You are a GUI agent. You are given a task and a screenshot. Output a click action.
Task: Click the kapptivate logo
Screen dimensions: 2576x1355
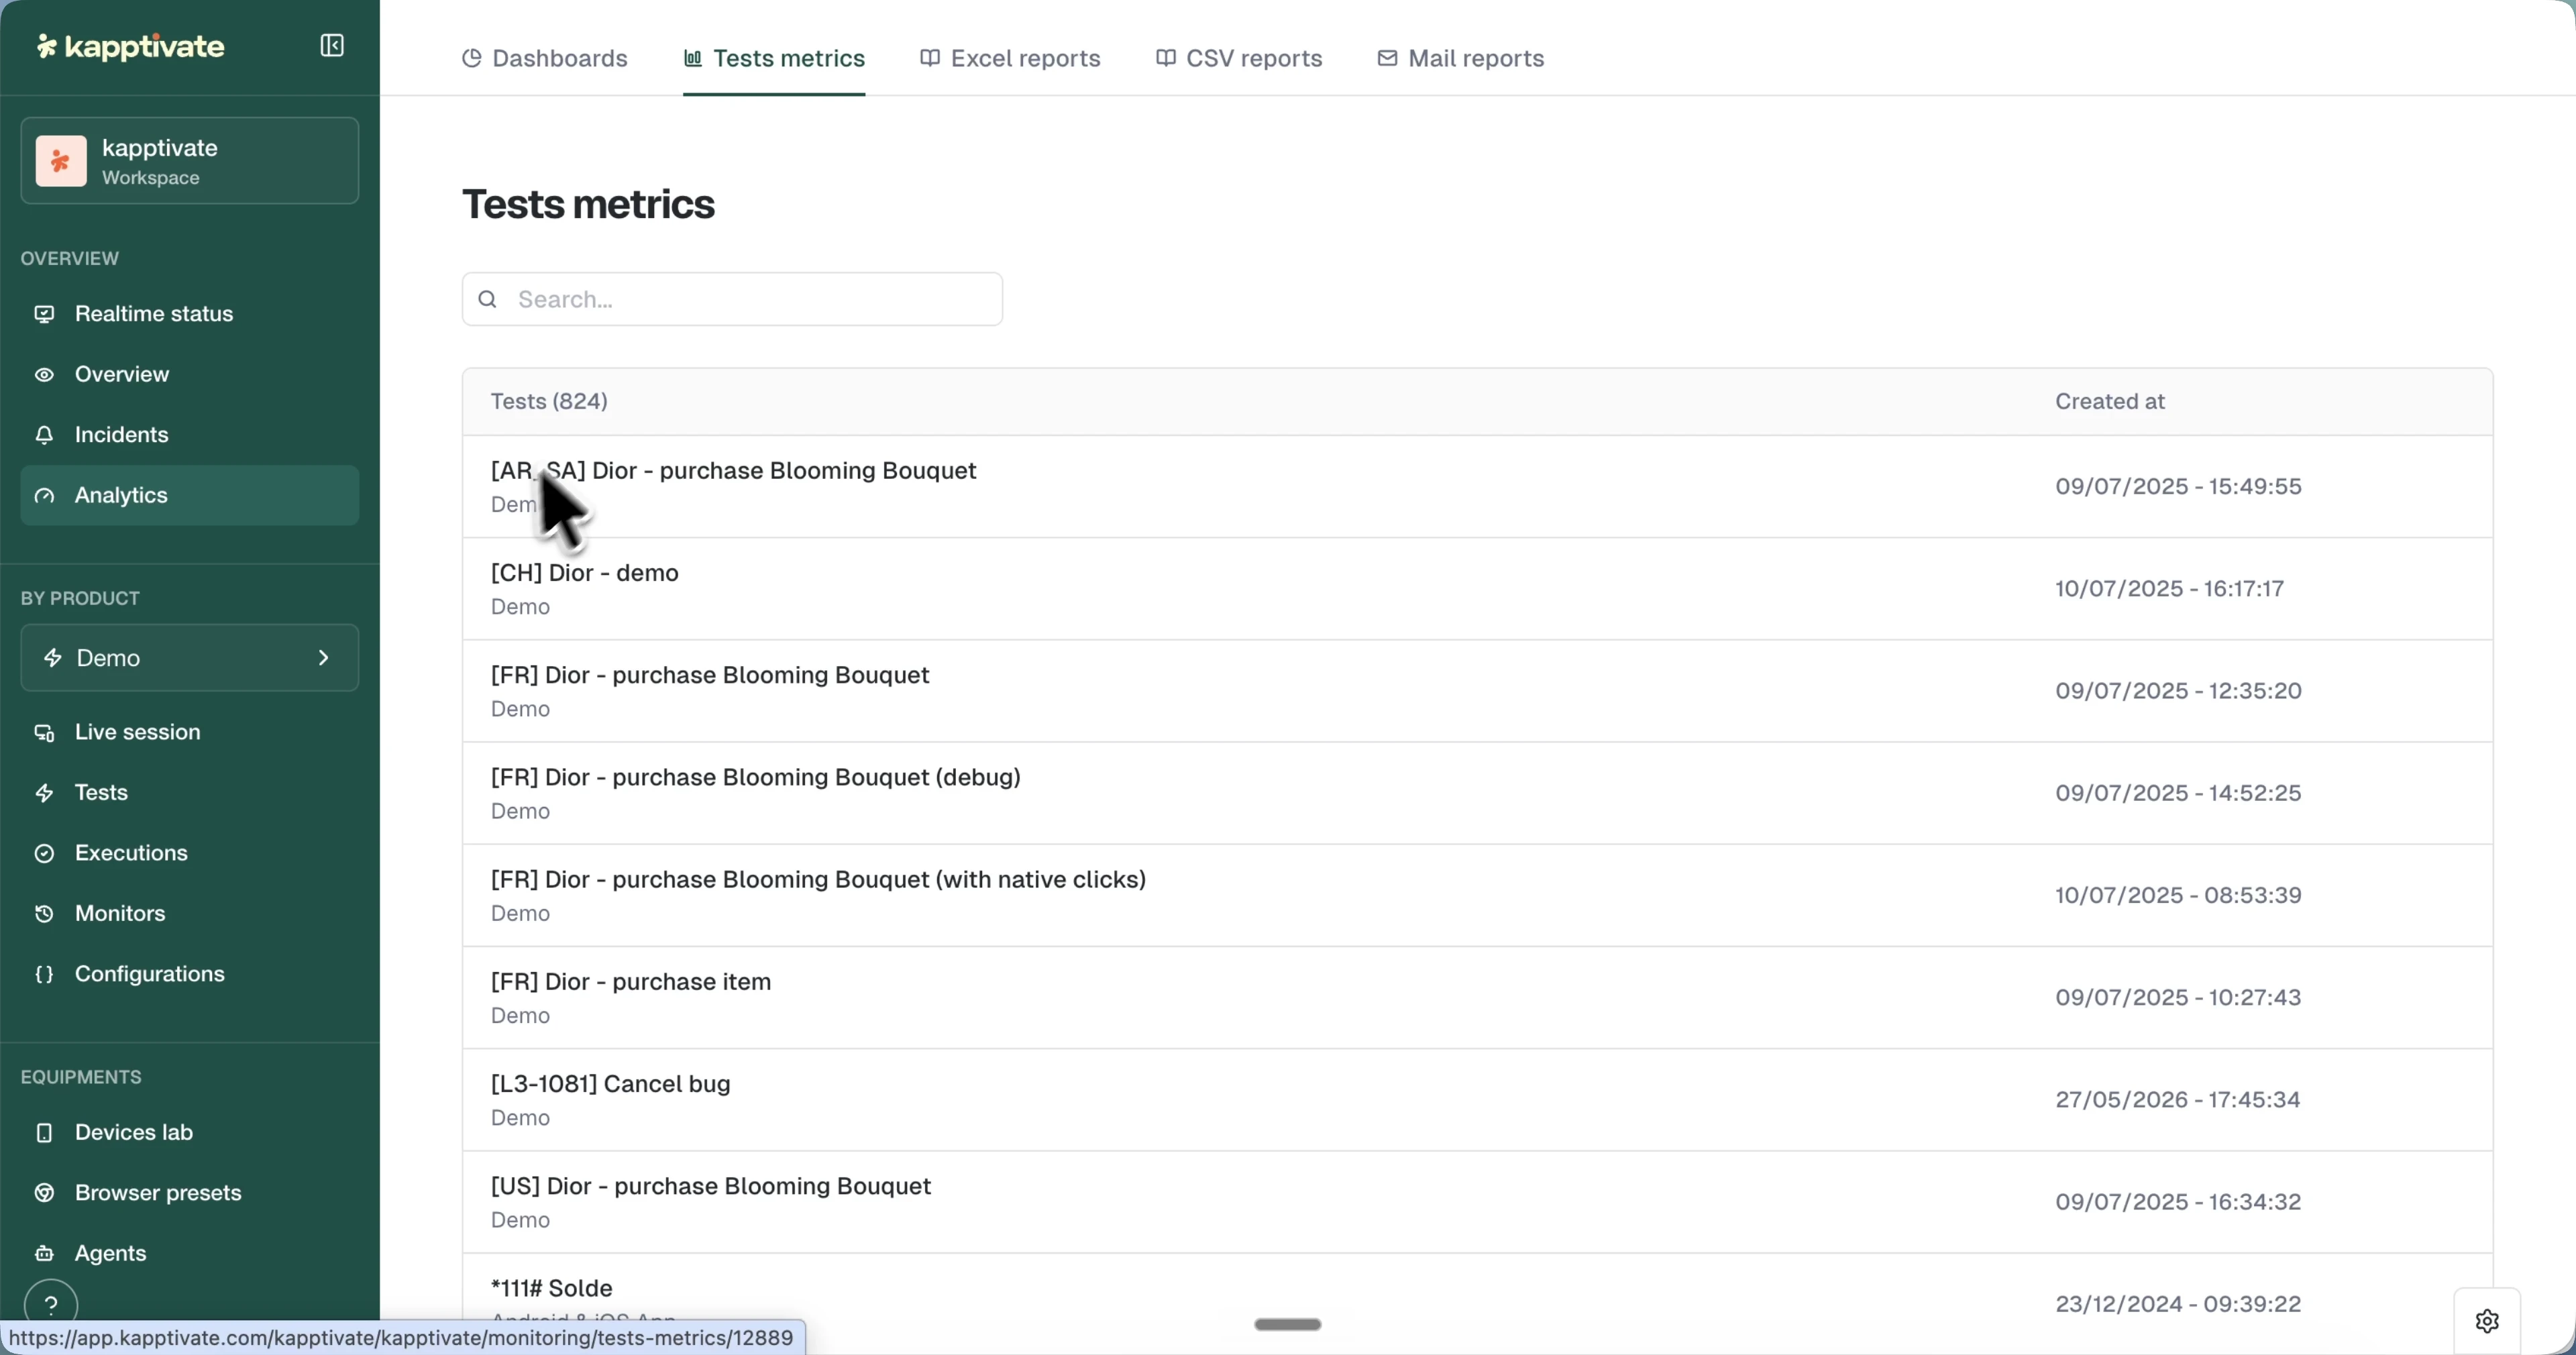(x=130, y=46)
